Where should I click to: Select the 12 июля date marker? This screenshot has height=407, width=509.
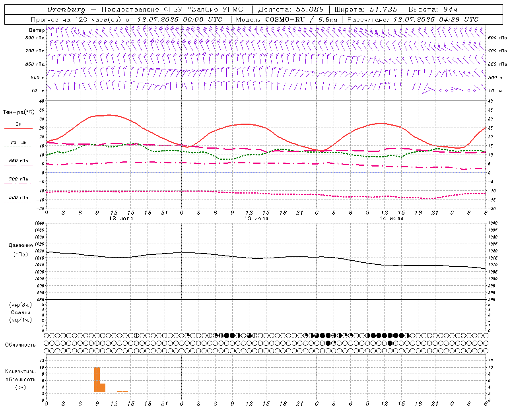[121, 219]
